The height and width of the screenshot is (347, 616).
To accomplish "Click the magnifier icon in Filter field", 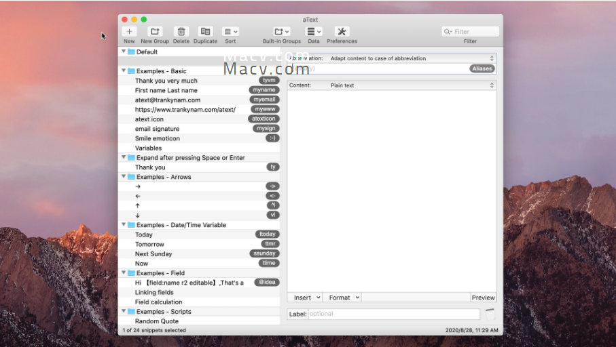I will 448,31.
